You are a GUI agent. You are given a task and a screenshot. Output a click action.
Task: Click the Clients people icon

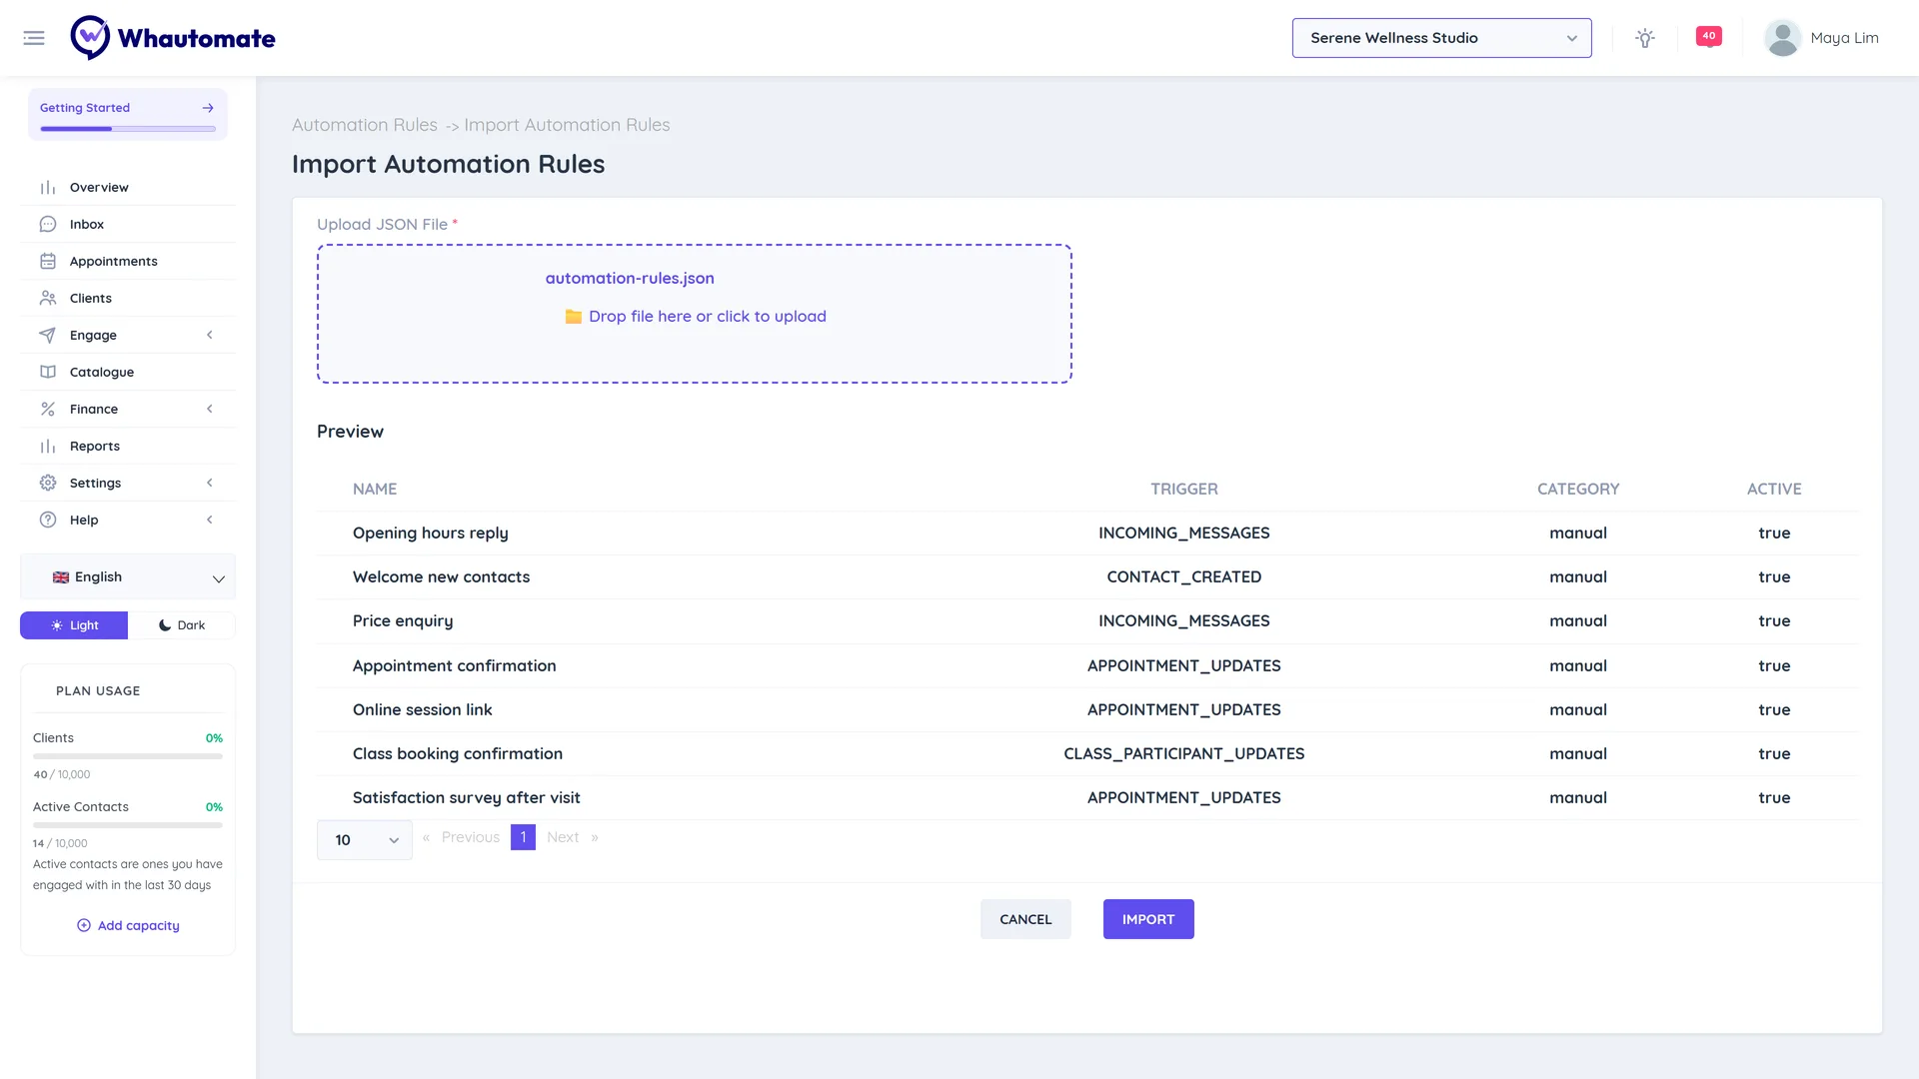pos(48,298)
